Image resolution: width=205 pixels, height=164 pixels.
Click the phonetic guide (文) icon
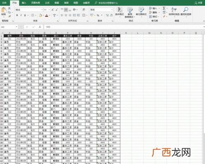tap(55, 15)
